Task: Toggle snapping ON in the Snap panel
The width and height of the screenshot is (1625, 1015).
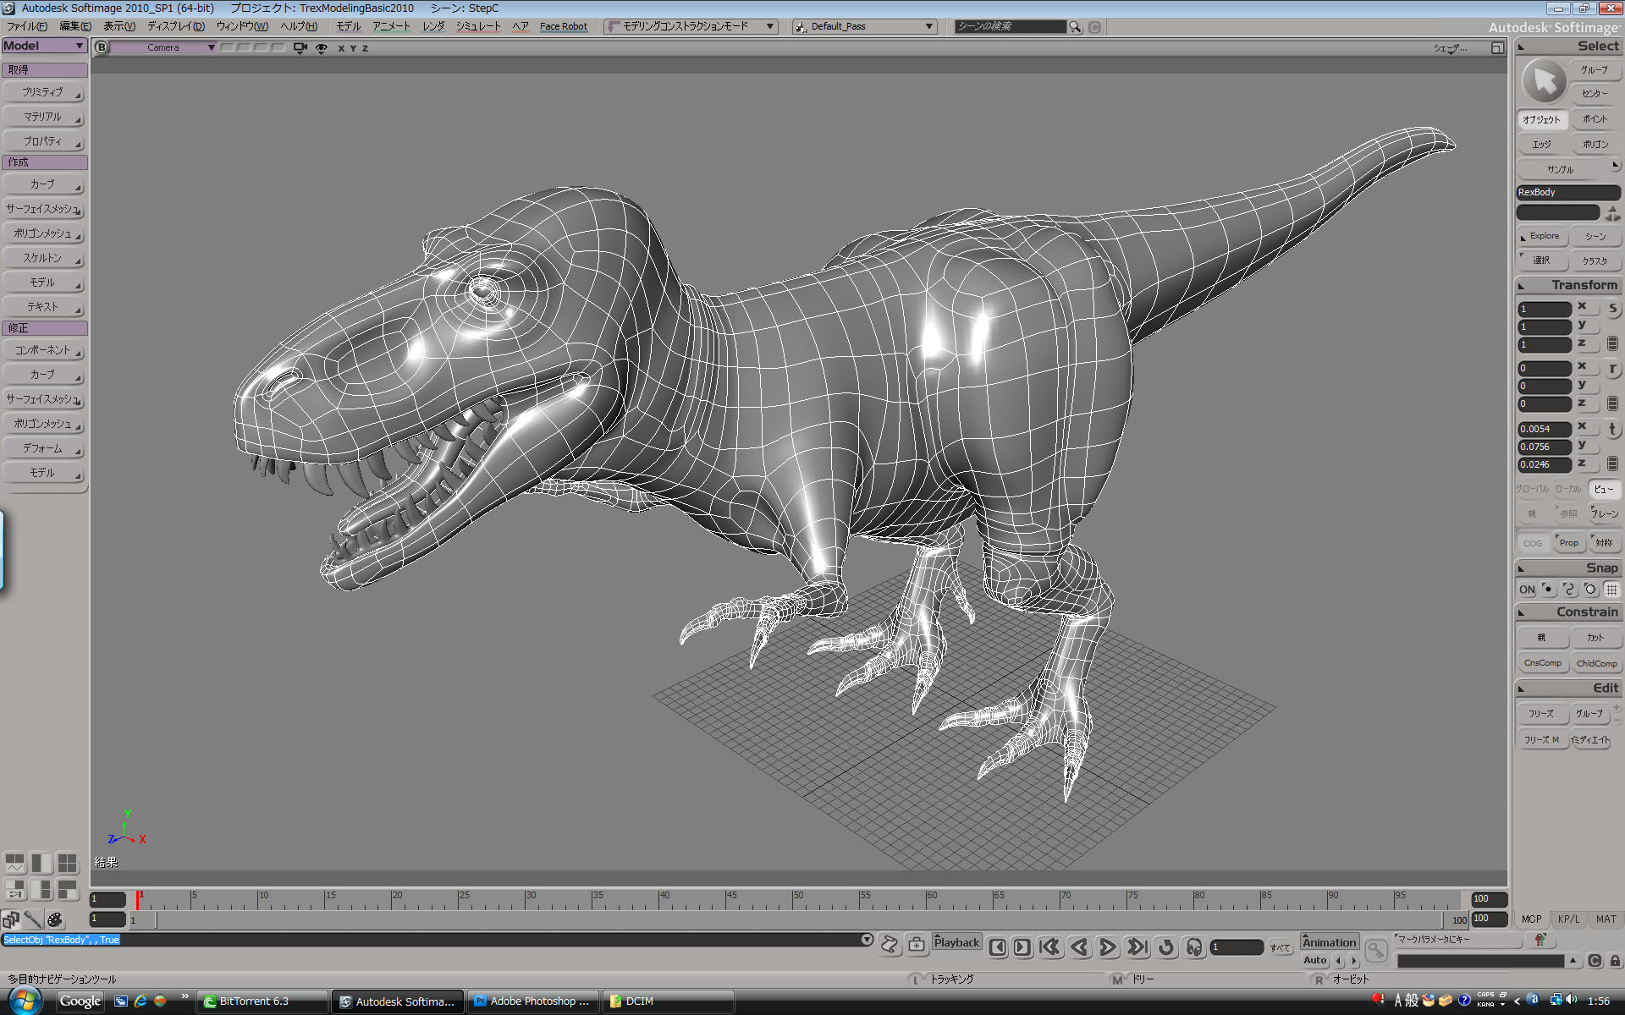Action: [x=1526, y=589]
